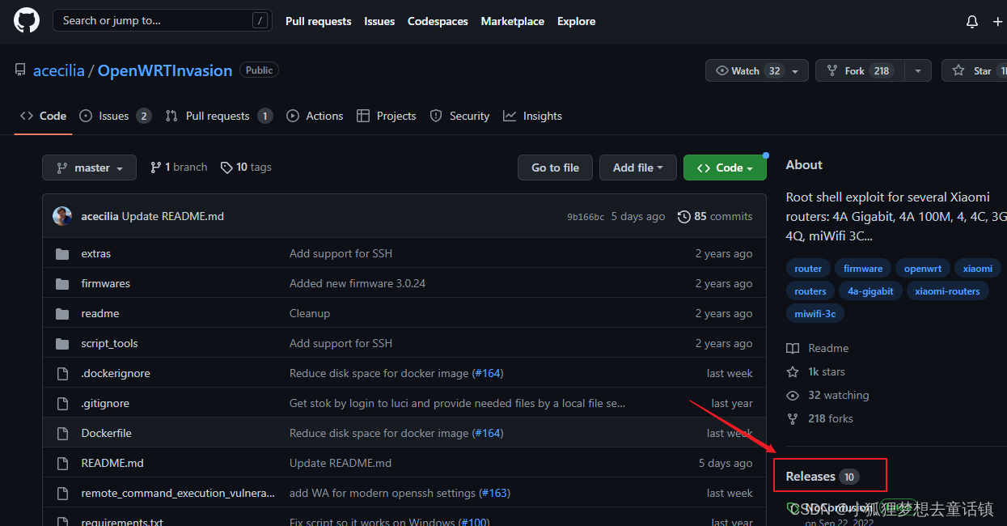Open the notifications bell
This screenshot has width=1007, height=526.
(972, 22)
